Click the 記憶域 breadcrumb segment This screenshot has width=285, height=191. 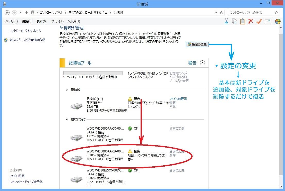coord(118,13)
